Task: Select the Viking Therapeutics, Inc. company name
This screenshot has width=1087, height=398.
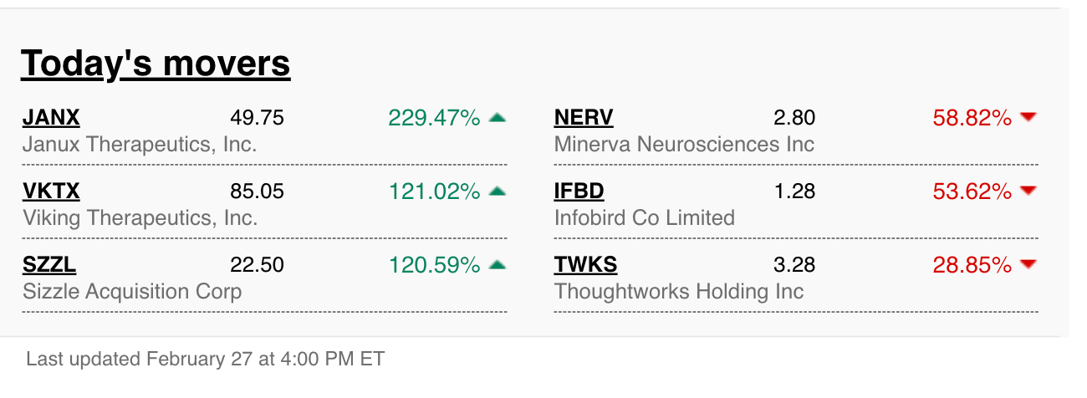Action: point(140,218)
